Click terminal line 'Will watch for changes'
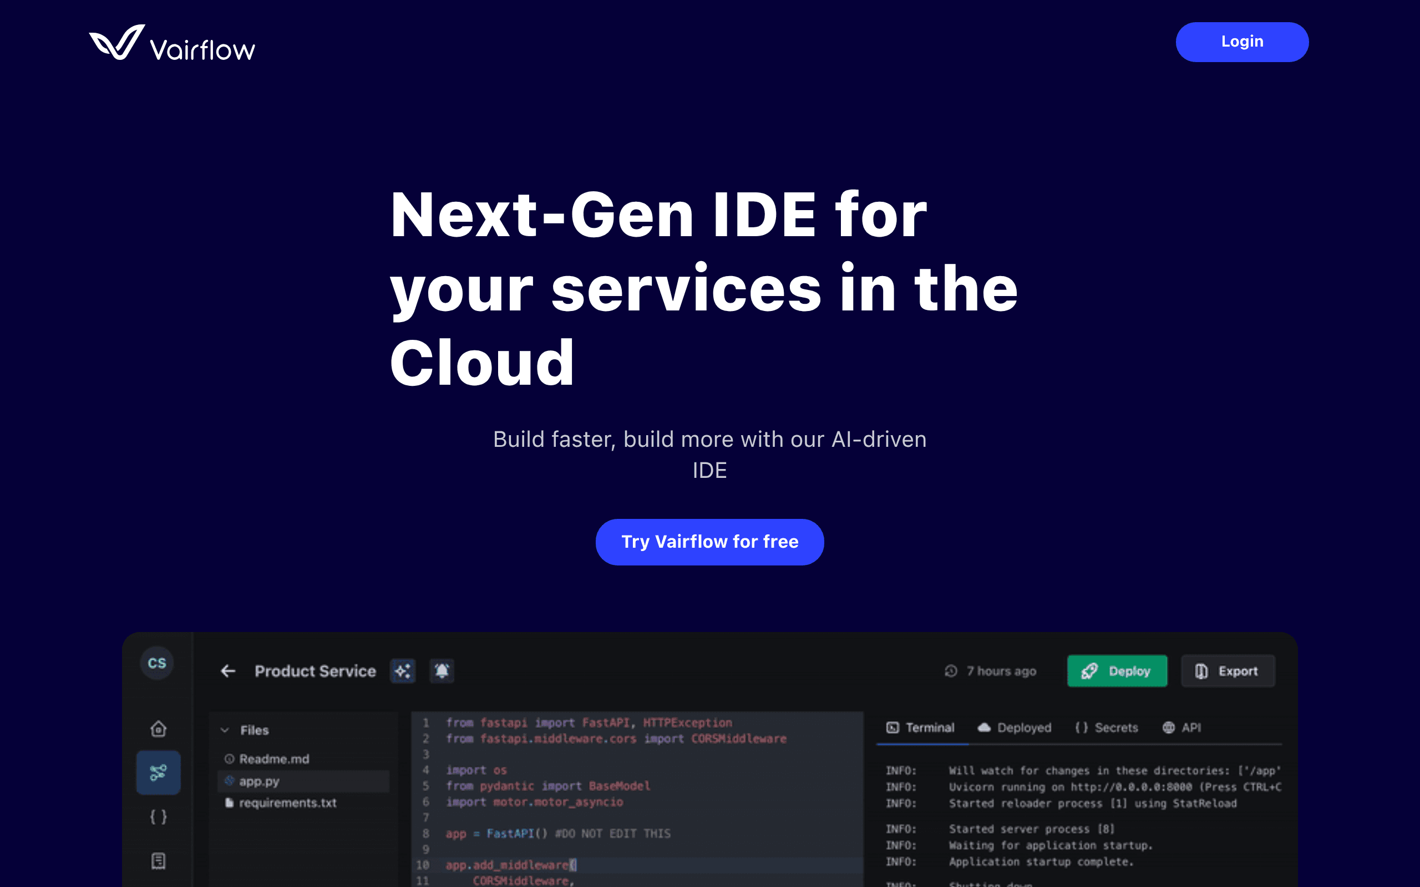 [x=1083, y=771]
